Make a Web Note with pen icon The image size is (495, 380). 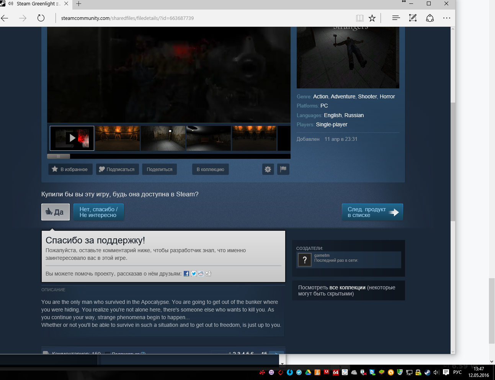click(x=413, y=18)
